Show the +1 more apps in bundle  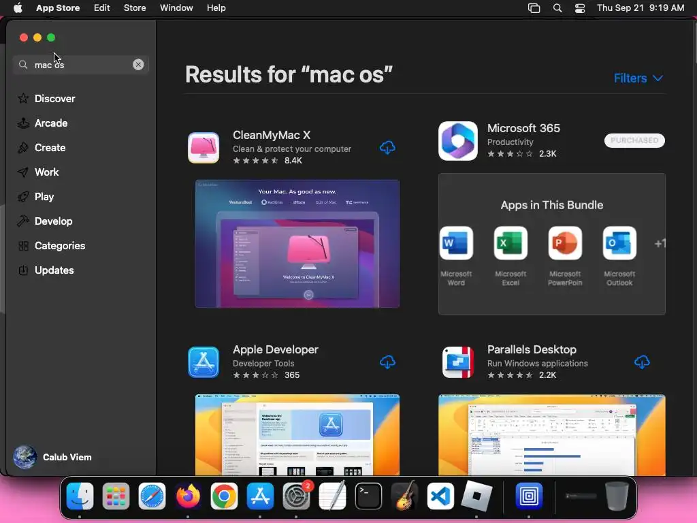click(660, 243)
